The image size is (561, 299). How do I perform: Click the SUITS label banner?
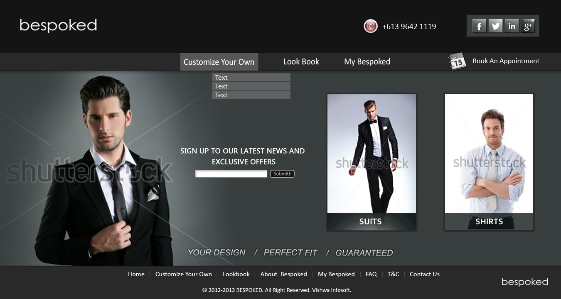372,222
